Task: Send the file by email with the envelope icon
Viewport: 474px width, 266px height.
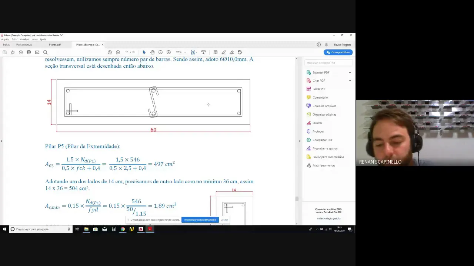Action: (37, 52)
